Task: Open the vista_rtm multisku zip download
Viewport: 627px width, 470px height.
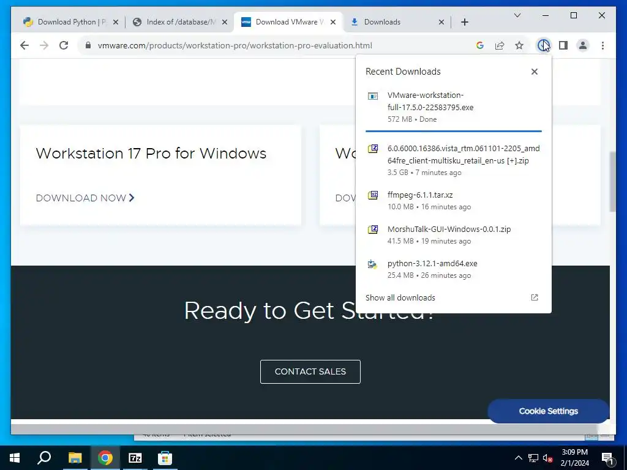Action: pyautogui.click(x=454, y=160)
